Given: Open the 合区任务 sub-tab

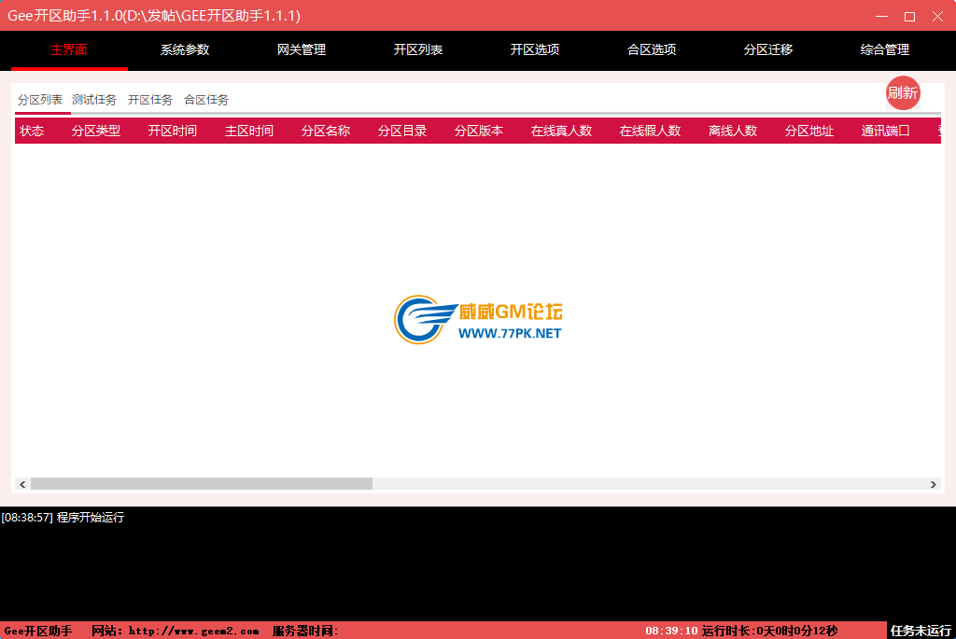Looking at the screenshot, I should click(206, 100).
